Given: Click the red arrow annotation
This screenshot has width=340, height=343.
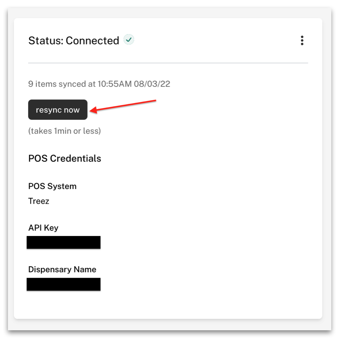Looking at the screenshot, I should pos(123,107).
